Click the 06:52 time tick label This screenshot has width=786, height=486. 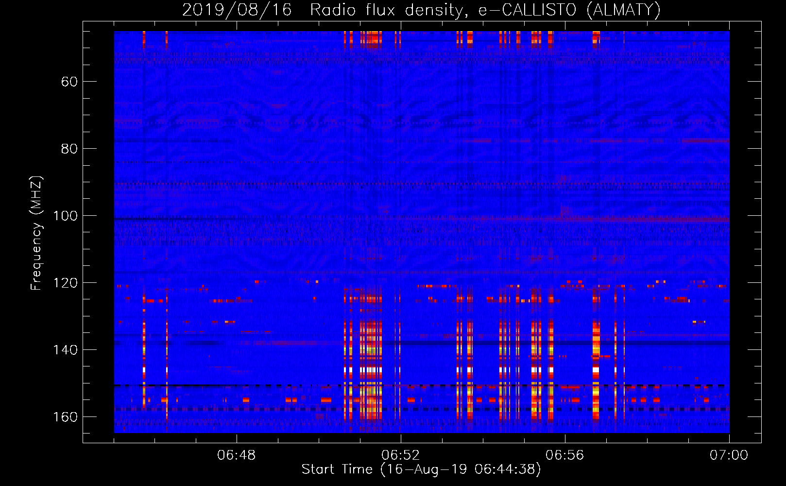pyautogui.click(x=401, y=455)
